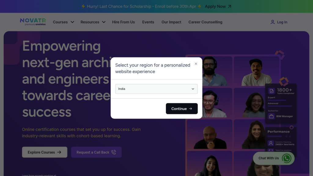
Task: Click the phone icon on Request a Call Back
Action: [114, 152]
